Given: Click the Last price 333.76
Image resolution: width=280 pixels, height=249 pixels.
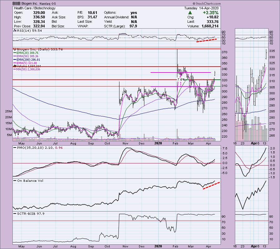Looking at the screenshot, I should (213, 21).
